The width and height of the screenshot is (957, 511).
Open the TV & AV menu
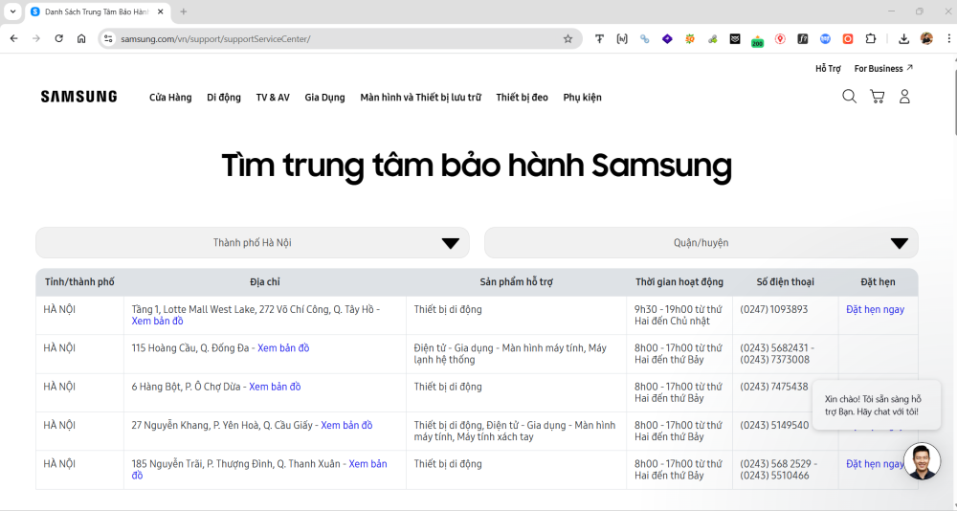(273, 97)
